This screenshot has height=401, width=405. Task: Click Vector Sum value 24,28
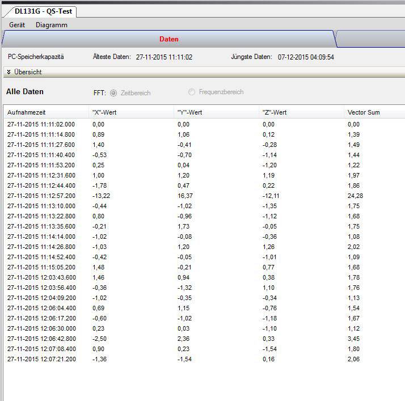click(356, 196)
